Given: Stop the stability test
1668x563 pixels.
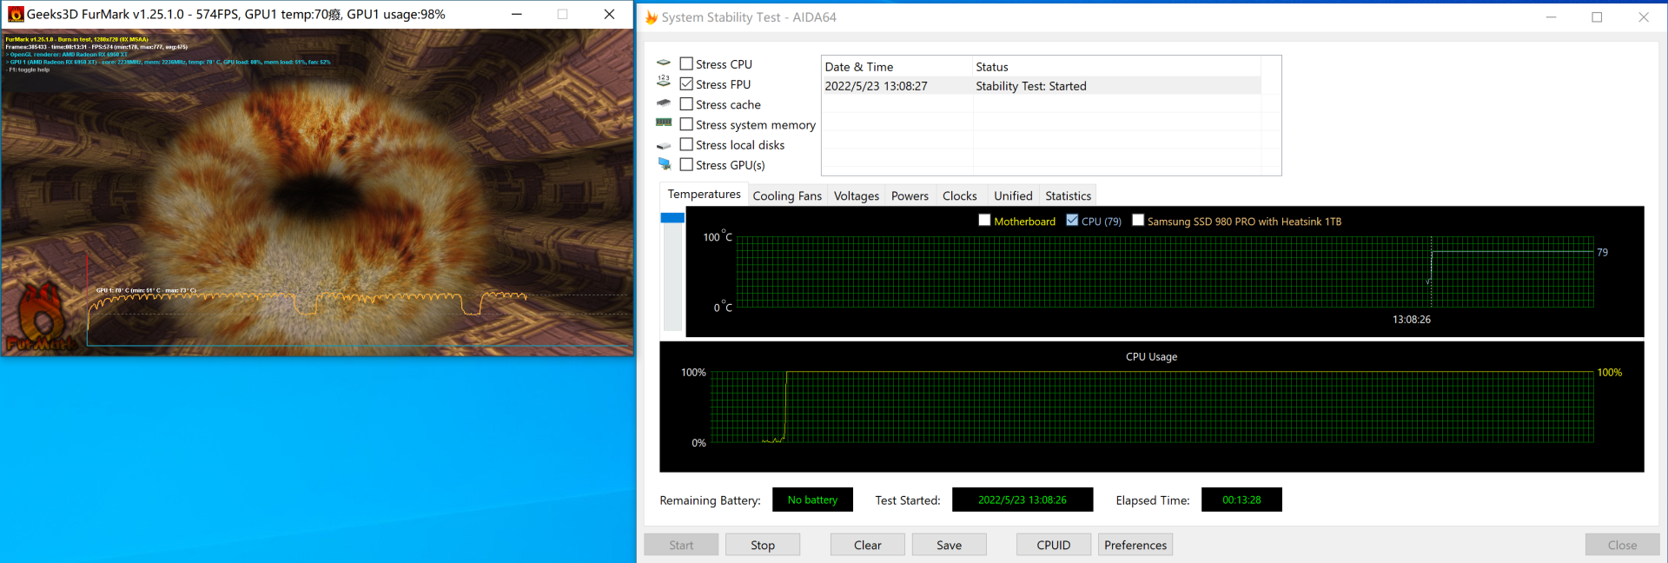Looking at the screenshot, I should point(763,545).
